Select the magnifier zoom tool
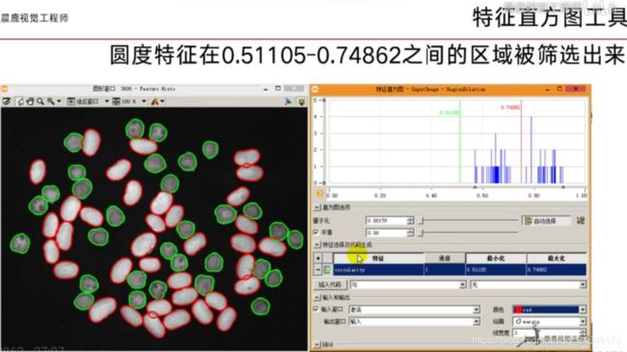Screen dimensions: 627x352 coord(41,101)
